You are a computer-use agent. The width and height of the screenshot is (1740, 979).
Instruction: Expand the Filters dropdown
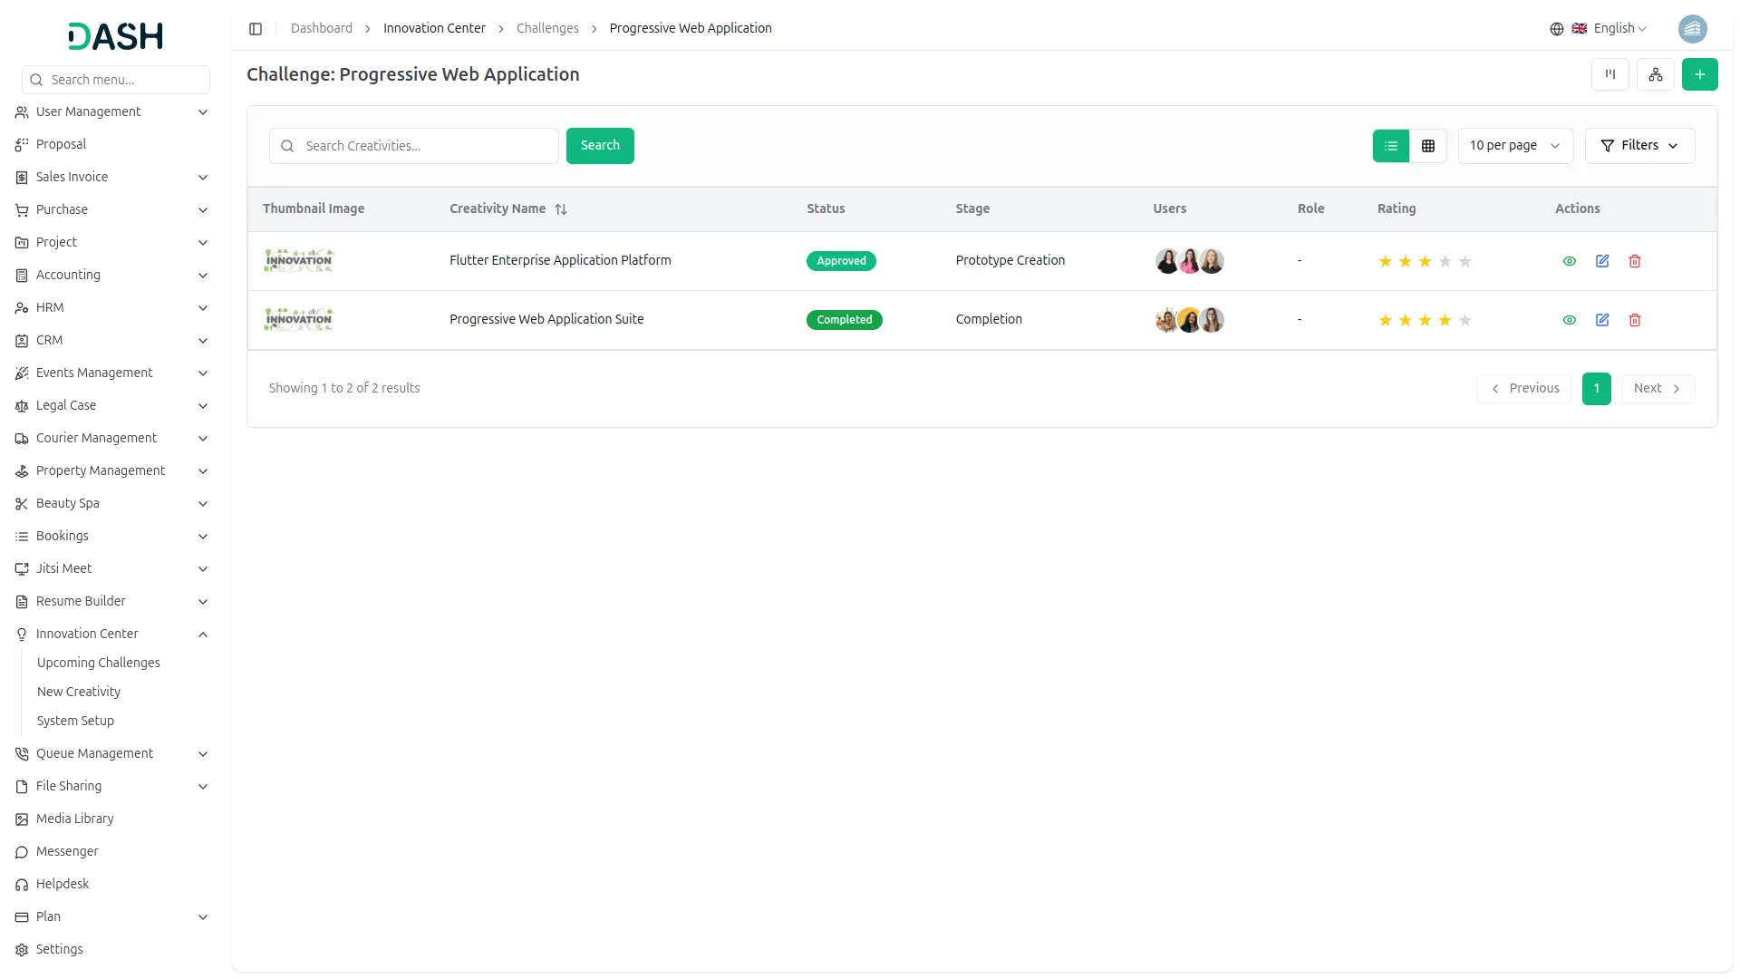[1638, 146]
